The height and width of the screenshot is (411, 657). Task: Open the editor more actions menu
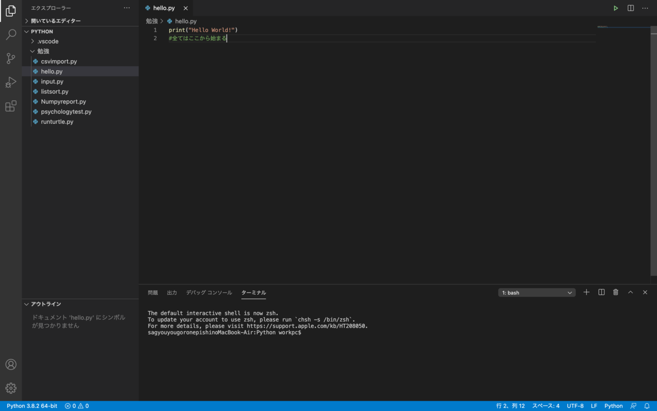(x=646, y=8)
